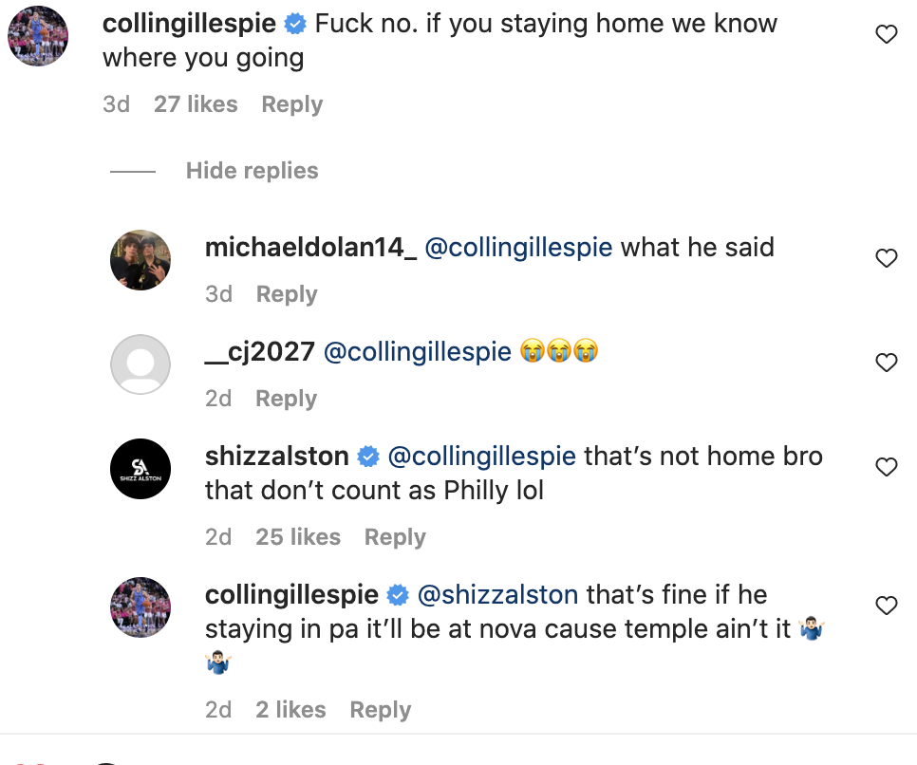The height and width of the screenshot is (765, 917).
Task: Open shizzalston's black logo avatar
Action: [140, 468]
